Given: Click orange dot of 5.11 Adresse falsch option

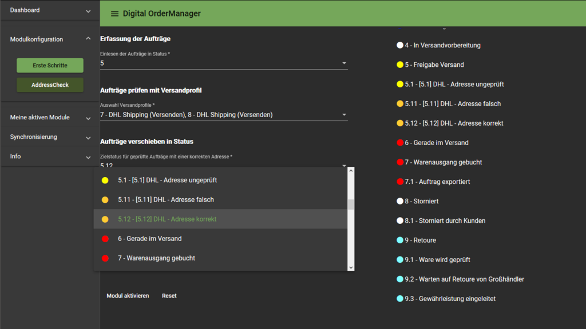Looking at the screenshot, I should coord(105,200).
